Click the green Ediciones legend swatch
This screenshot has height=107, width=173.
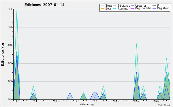tap(115, 6)
